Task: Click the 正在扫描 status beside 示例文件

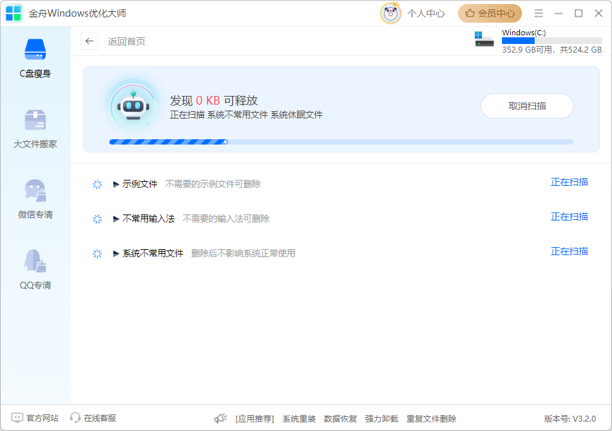Action: [x=569, y=182]
